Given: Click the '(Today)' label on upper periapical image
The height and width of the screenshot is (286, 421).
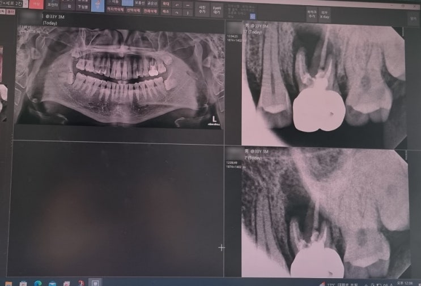Looking at the screenshot, I should pos(254,32).
